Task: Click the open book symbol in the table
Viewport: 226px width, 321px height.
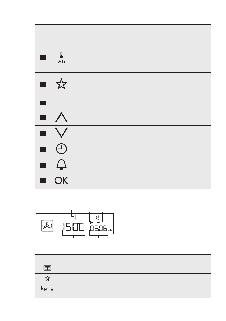Action: [47, 268]
